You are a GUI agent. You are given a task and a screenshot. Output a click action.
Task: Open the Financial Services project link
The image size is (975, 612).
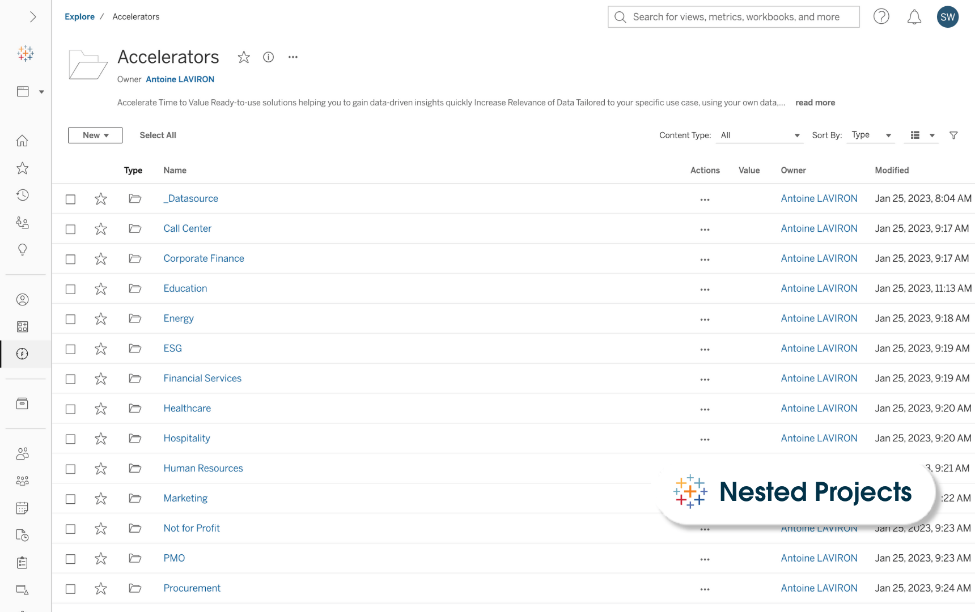(x=202, y=379)
